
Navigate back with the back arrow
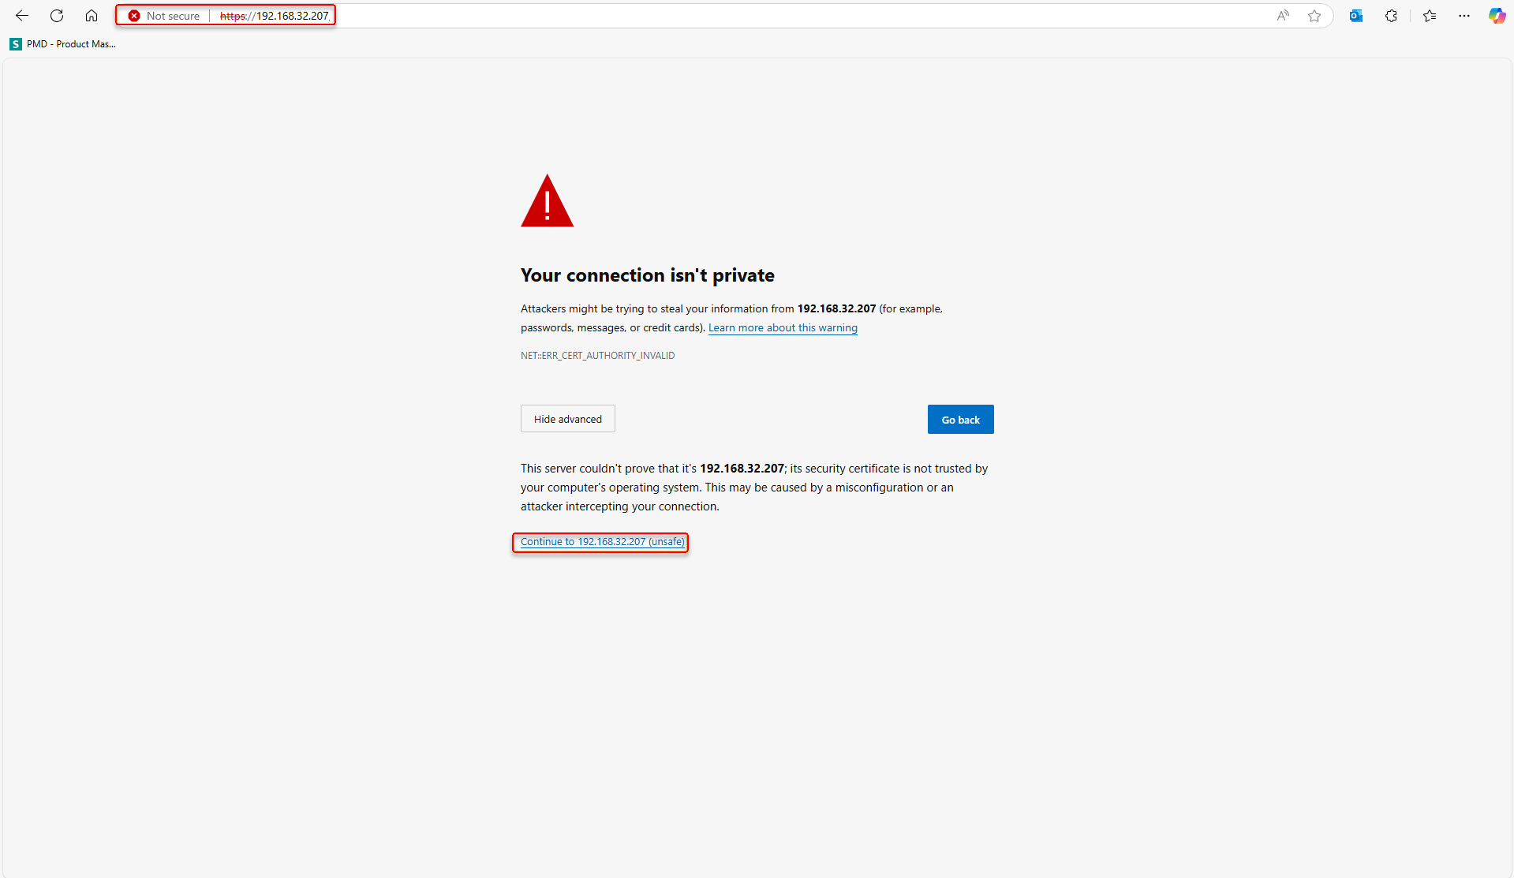tap(21, 16)
